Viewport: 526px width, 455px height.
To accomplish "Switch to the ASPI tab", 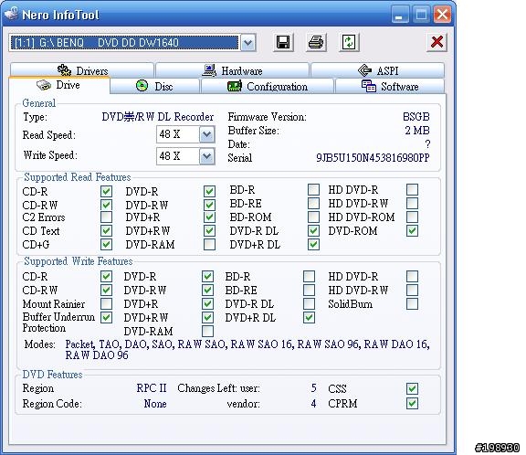I will point(378,70).
